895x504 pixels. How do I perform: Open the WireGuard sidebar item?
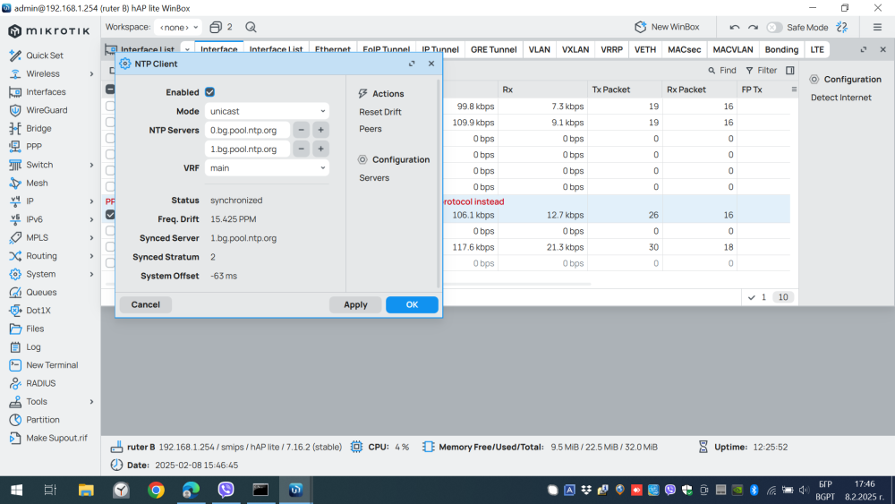point(46,110)
